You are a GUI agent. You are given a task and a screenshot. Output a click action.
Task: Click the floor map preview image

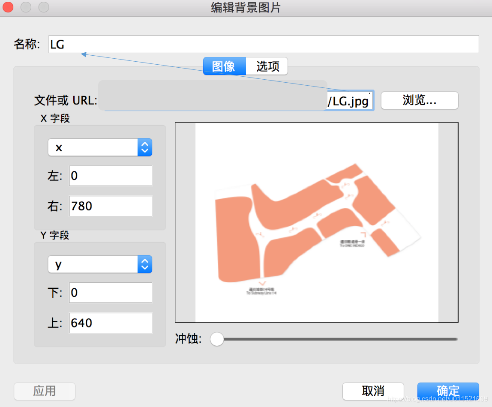316,222
